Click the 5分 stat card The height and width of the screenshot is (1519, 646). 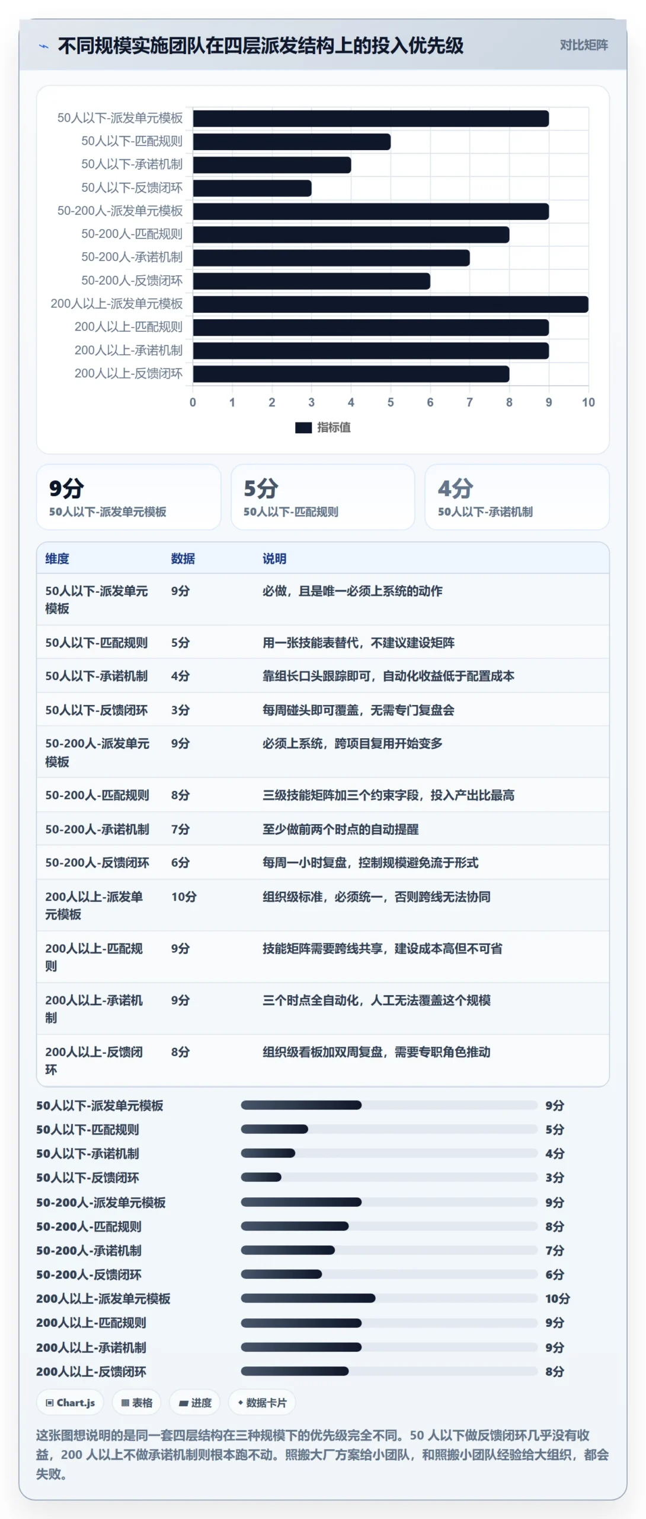pyautogui.click(x=323, y=497)
